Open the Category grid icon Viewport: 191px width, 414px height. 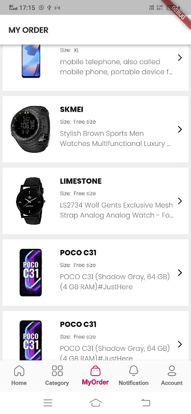[x=57, y=371]
